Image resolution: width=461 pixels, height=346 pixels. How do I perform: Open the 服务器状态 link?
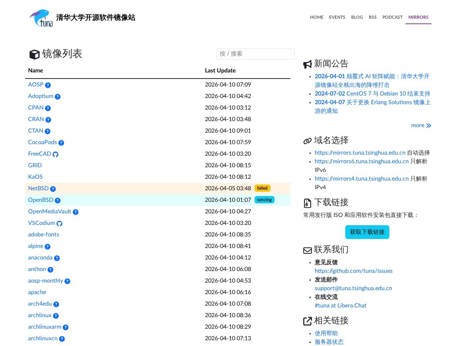click(x=329, y=342)
